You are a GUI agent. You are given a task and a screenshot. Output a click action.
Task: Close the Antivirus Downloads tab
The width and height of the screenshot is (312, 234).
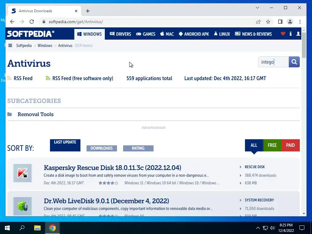point(76,11)
